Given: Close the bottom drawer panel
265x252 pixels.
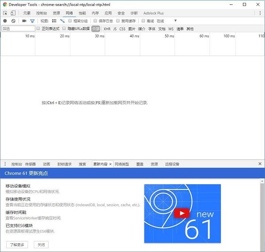Looking at the screenshot, I should [x=260, y=164].
